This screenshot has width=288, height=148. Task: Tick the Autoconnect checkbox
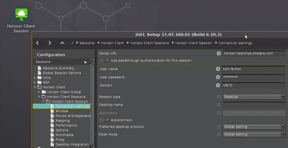[x=108, y=120]
